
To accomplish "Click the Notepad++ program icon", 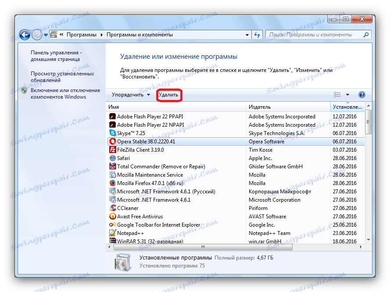I will [112, 233].
